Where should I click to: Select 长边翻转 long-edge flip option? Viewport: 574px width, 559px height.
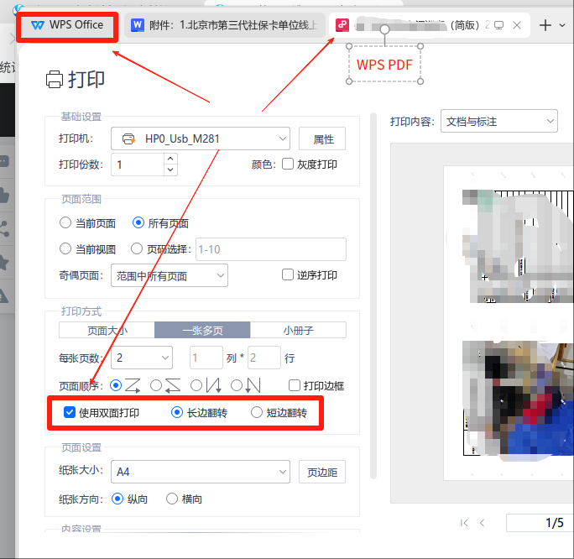point(177,412)
